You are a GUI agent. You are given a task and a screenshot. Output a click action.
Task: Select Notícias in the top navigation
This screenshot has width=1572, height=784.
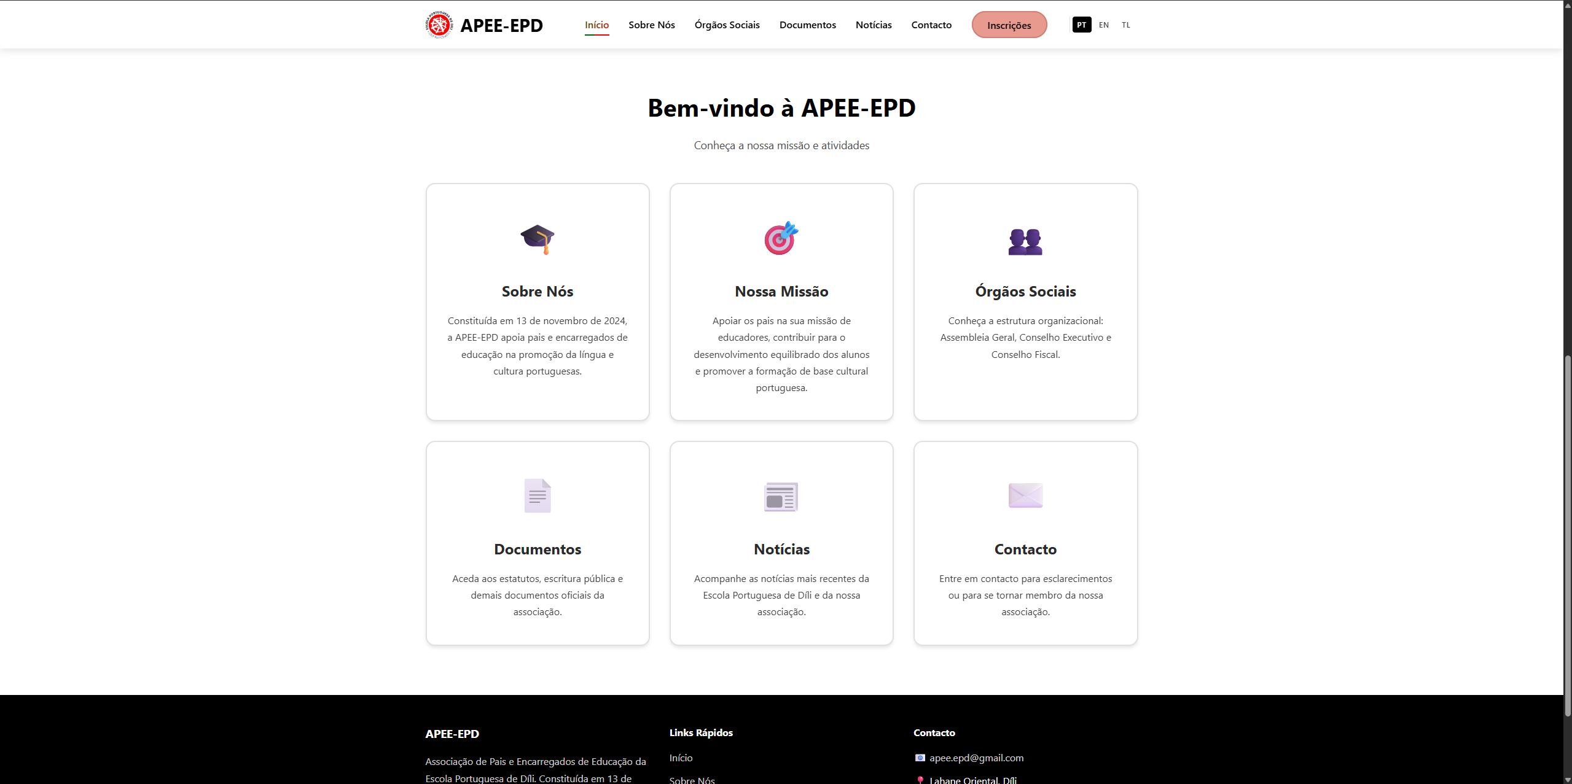874,25
